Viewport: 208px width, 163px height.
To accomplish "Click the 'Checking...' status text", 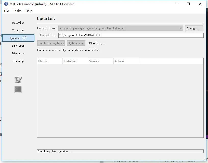I will click(x=97, y=43).
